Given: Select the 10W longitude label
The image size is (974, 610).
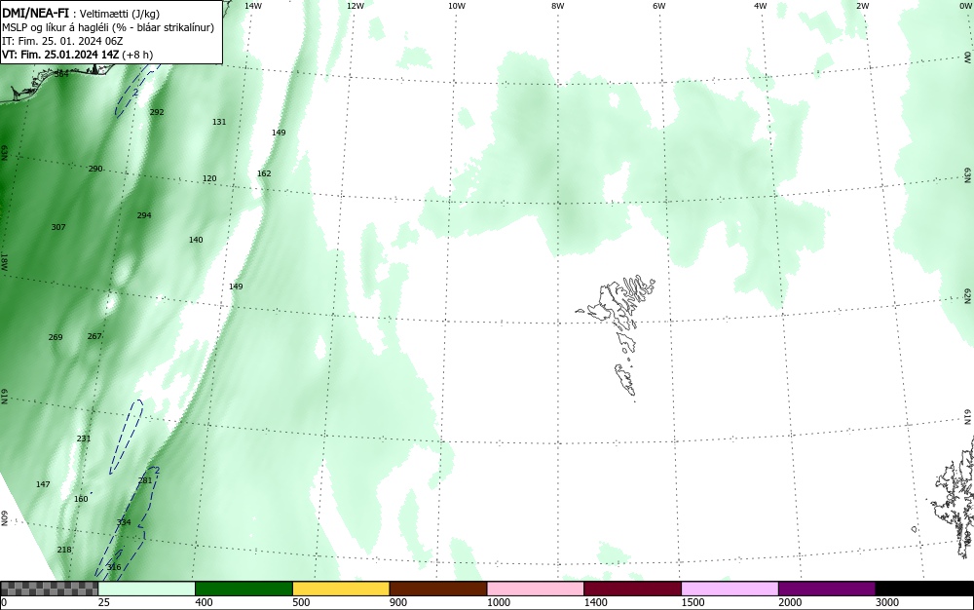Looking at the screenshot, I should (457, 6).
